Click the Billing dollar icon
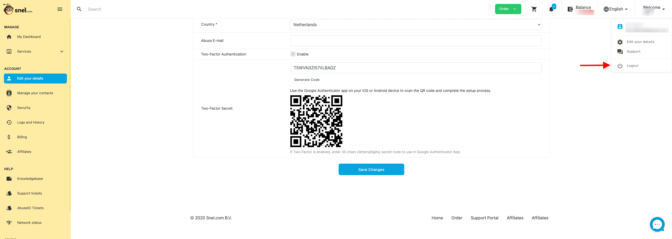The image size is (672, 239). pyautogui.click(x=9, y=137)
